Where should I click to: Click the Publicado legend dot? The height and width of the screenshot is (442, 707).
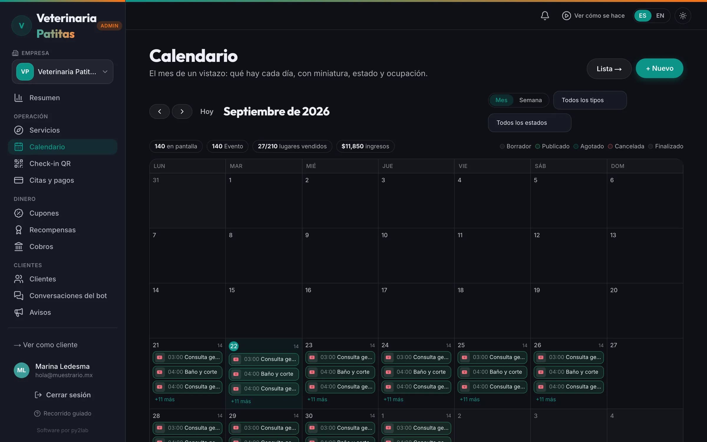tap(538, 146)
